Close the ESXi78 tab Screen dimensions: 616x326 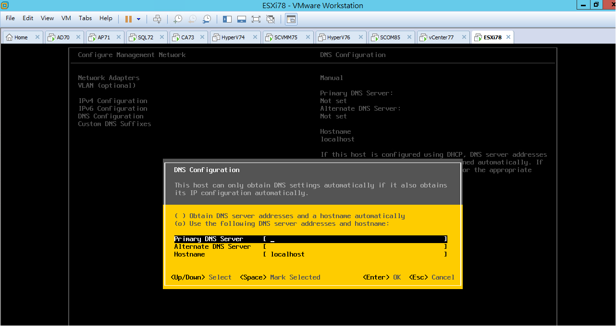[507, 37]
